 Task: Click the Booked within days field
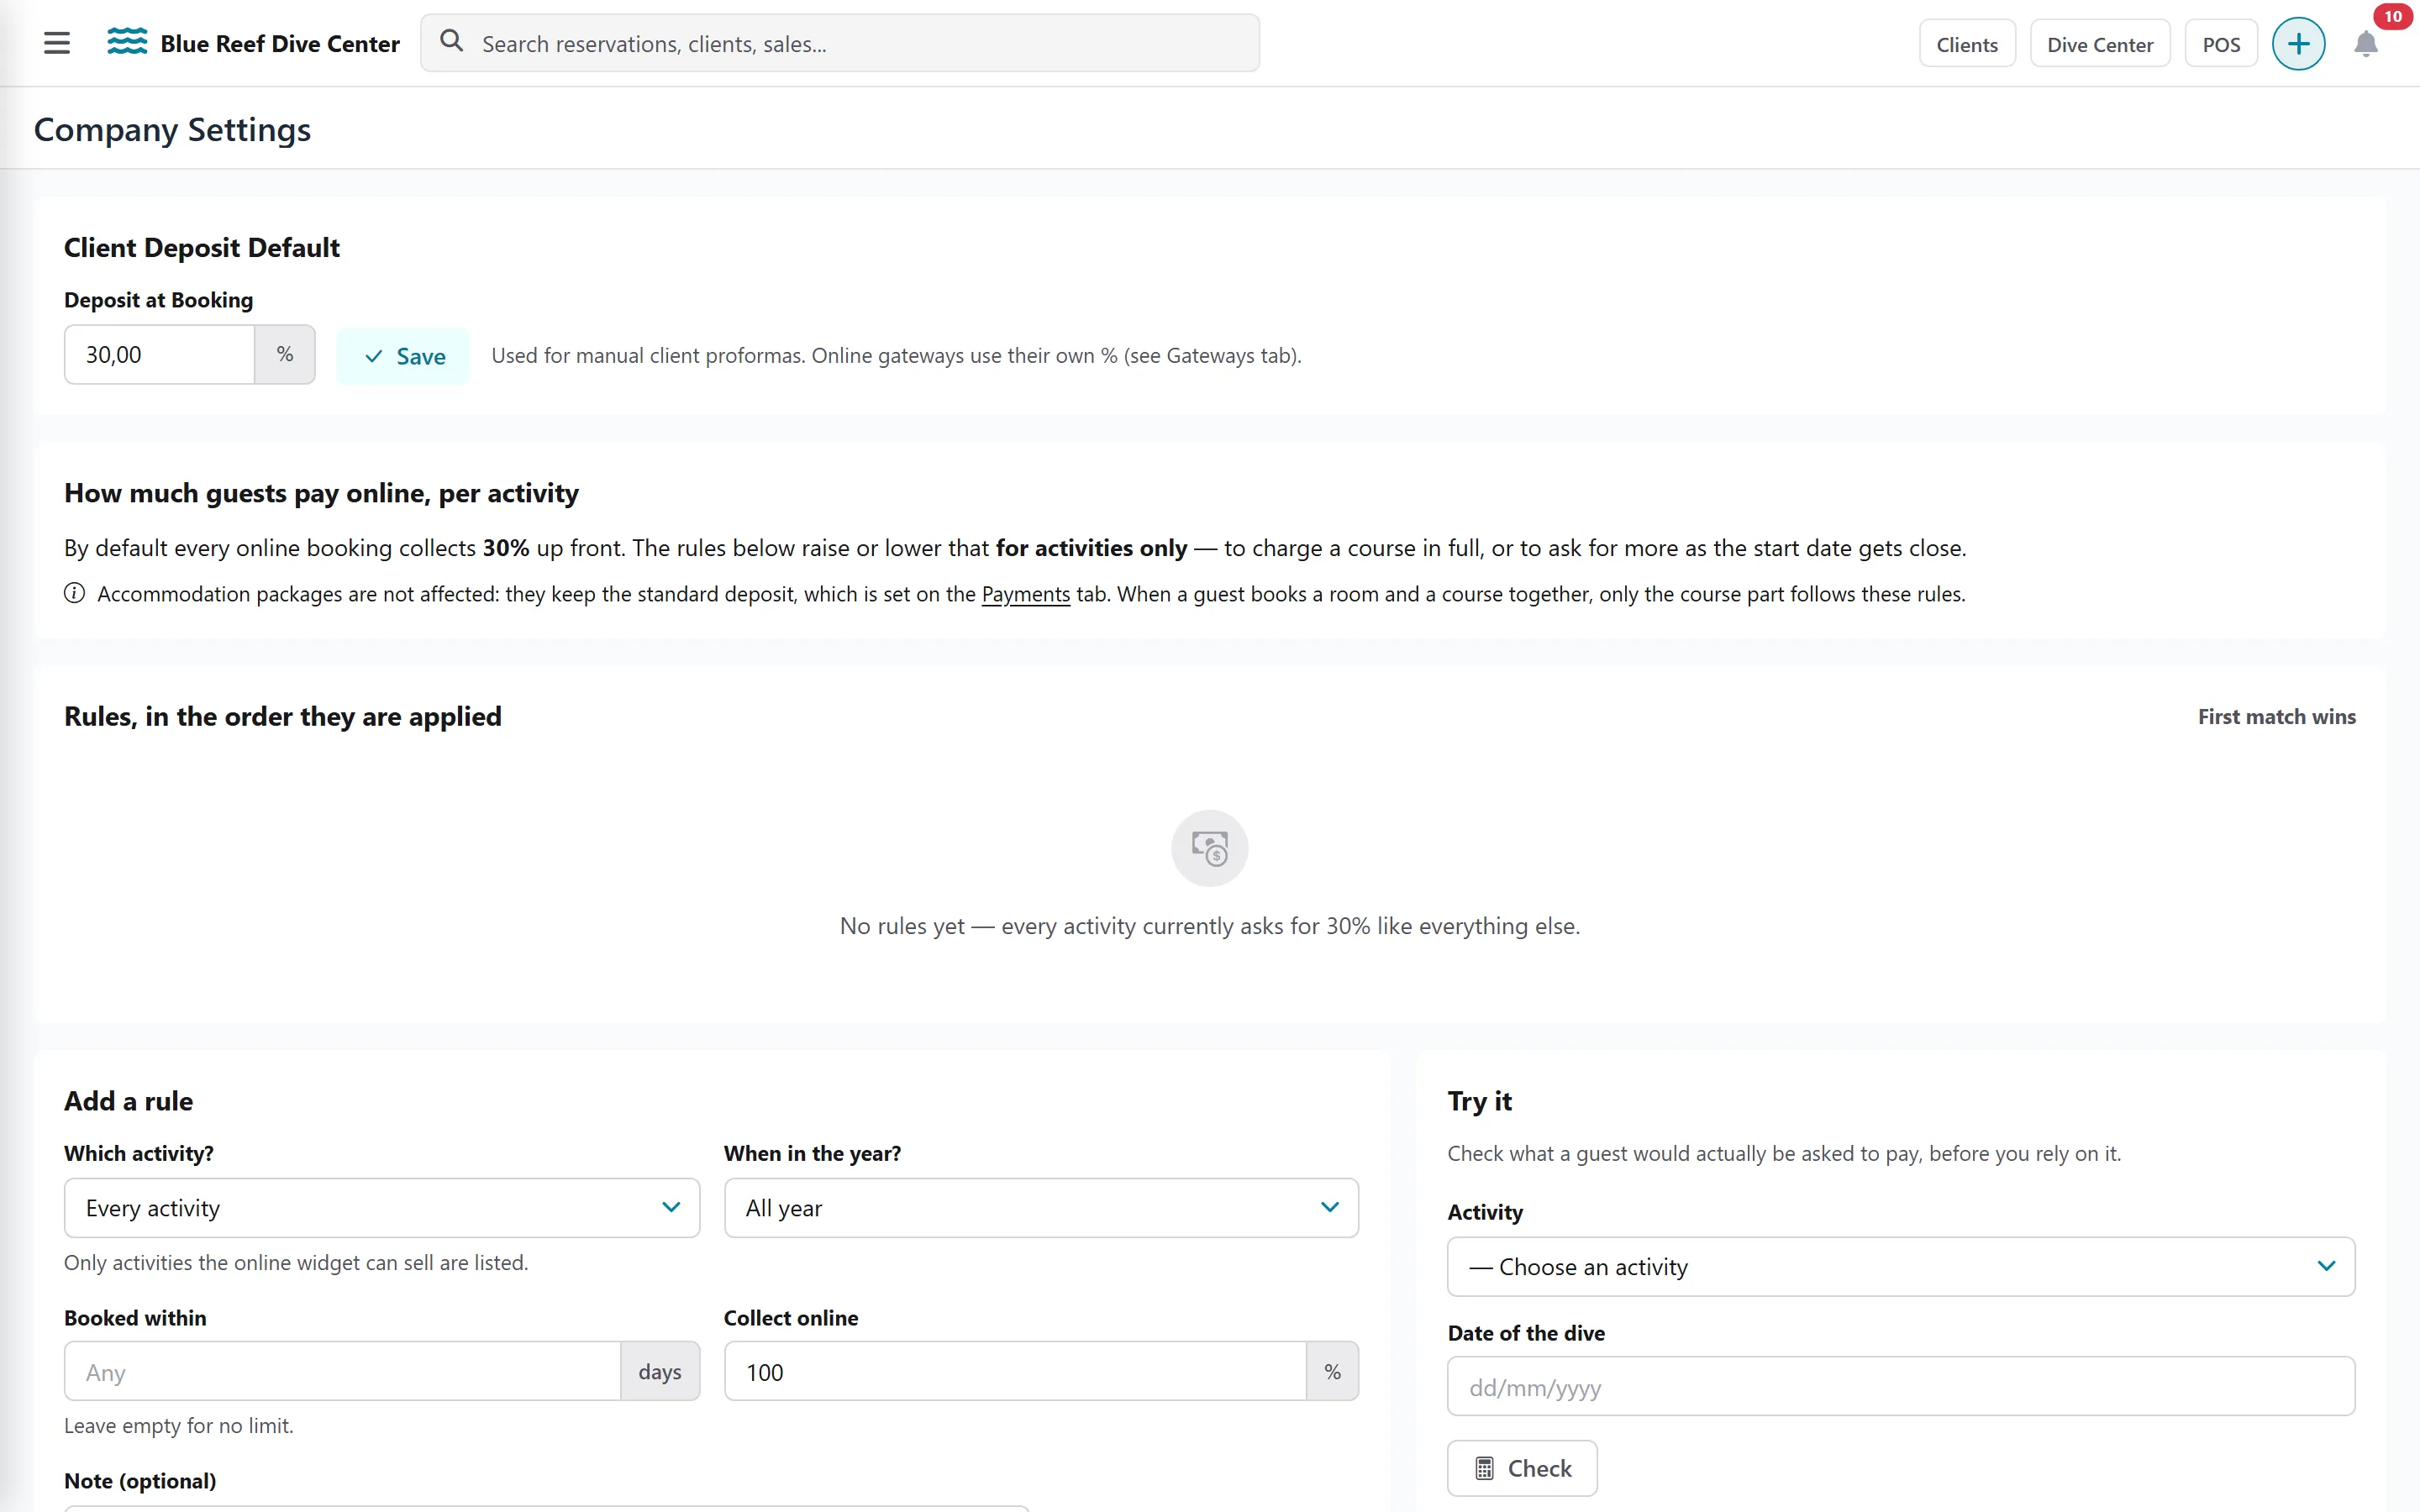[342, 1372]
